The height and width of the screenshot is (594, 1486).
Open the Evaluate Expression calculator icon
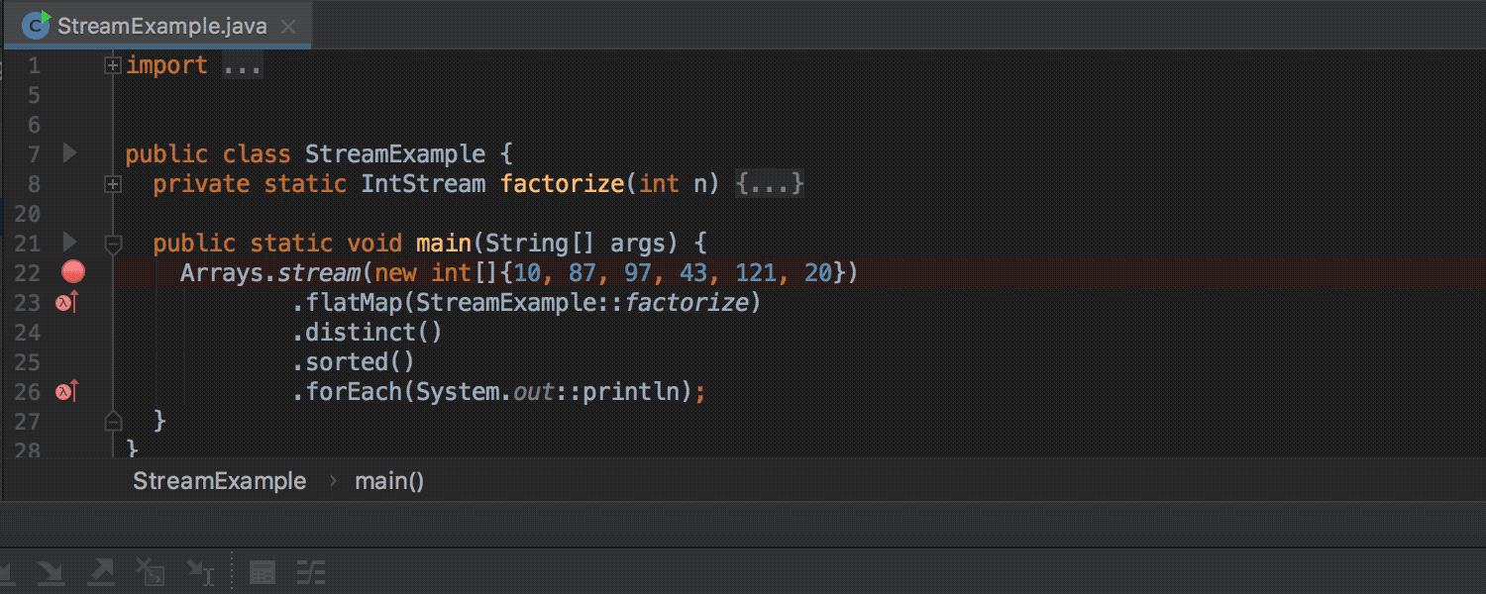(x=262, y=571)
